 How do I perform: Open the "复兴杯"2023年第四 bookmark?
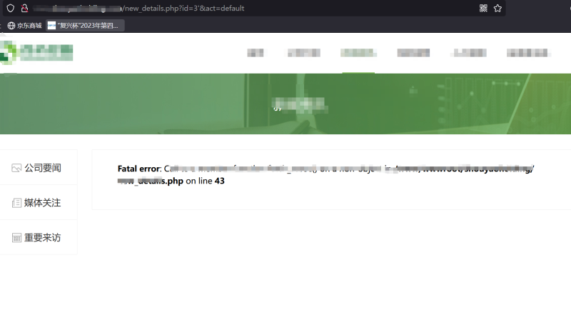click(x=85, y=26)
